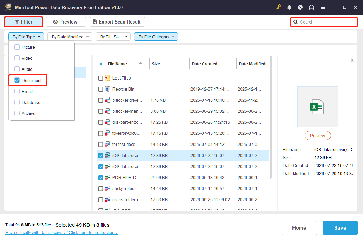Click the bitlocker drive document icon
Image resolution: width=363 pixels, height=242 pixels.
(107, 100)
